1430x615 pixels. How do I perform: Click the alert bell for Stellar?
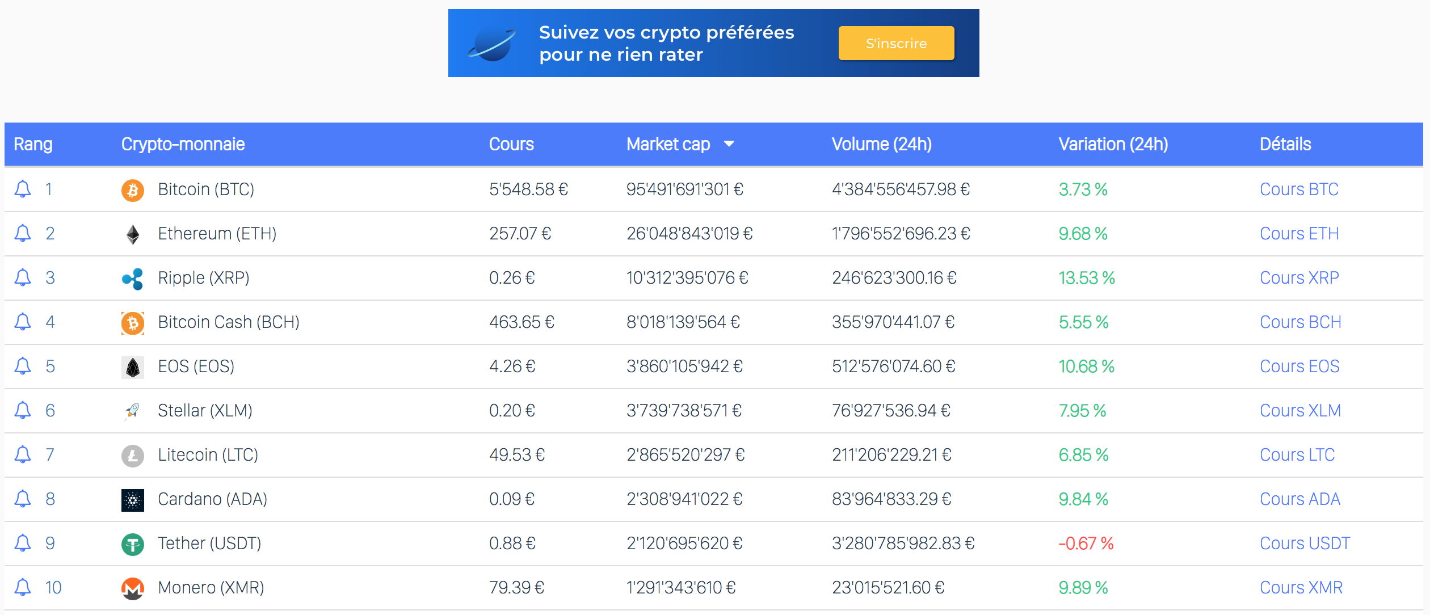click(x=23, y=410)
